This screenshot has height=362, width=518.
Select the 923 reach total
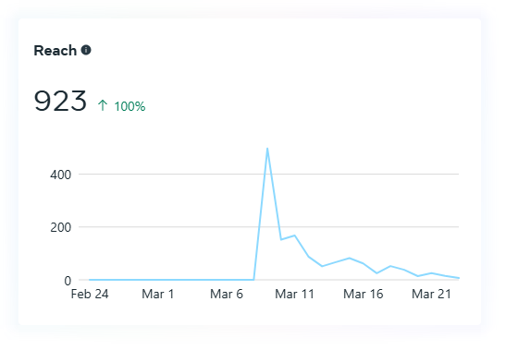(x=60, y=101)
